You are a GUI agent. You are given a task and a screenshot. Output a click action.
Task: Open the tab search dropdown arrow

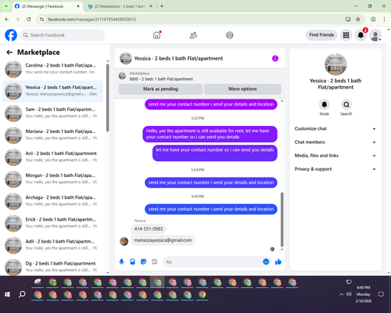click(x=6, y=6)
